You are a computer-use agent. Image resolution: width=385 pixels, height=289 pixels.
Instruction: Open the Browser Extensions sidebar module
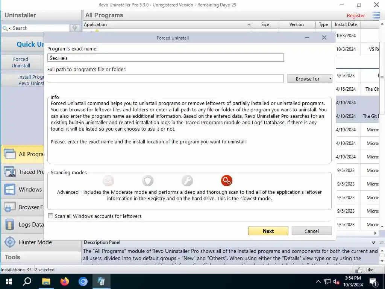coord(23,207)
